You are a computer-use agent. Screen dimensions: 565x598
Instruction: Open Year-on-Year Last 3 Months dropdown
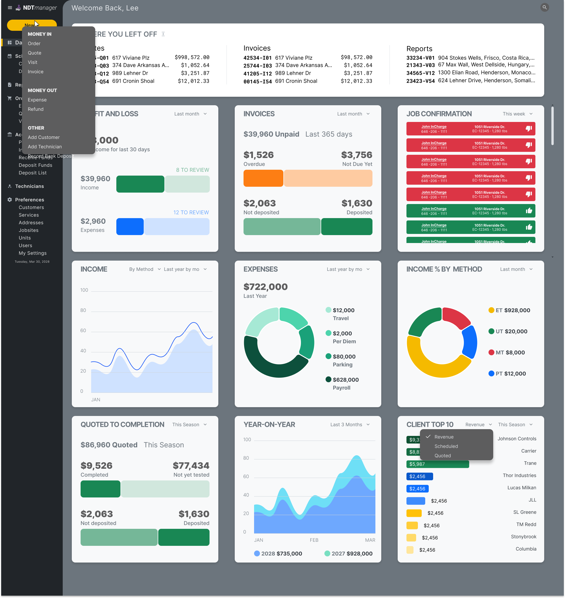click(x=350, y=424)
